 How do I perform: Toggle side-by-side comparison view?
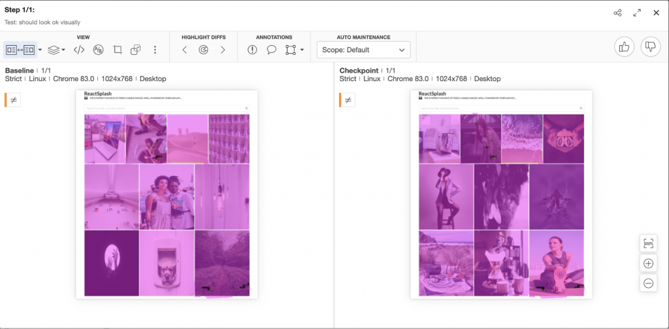20,50
